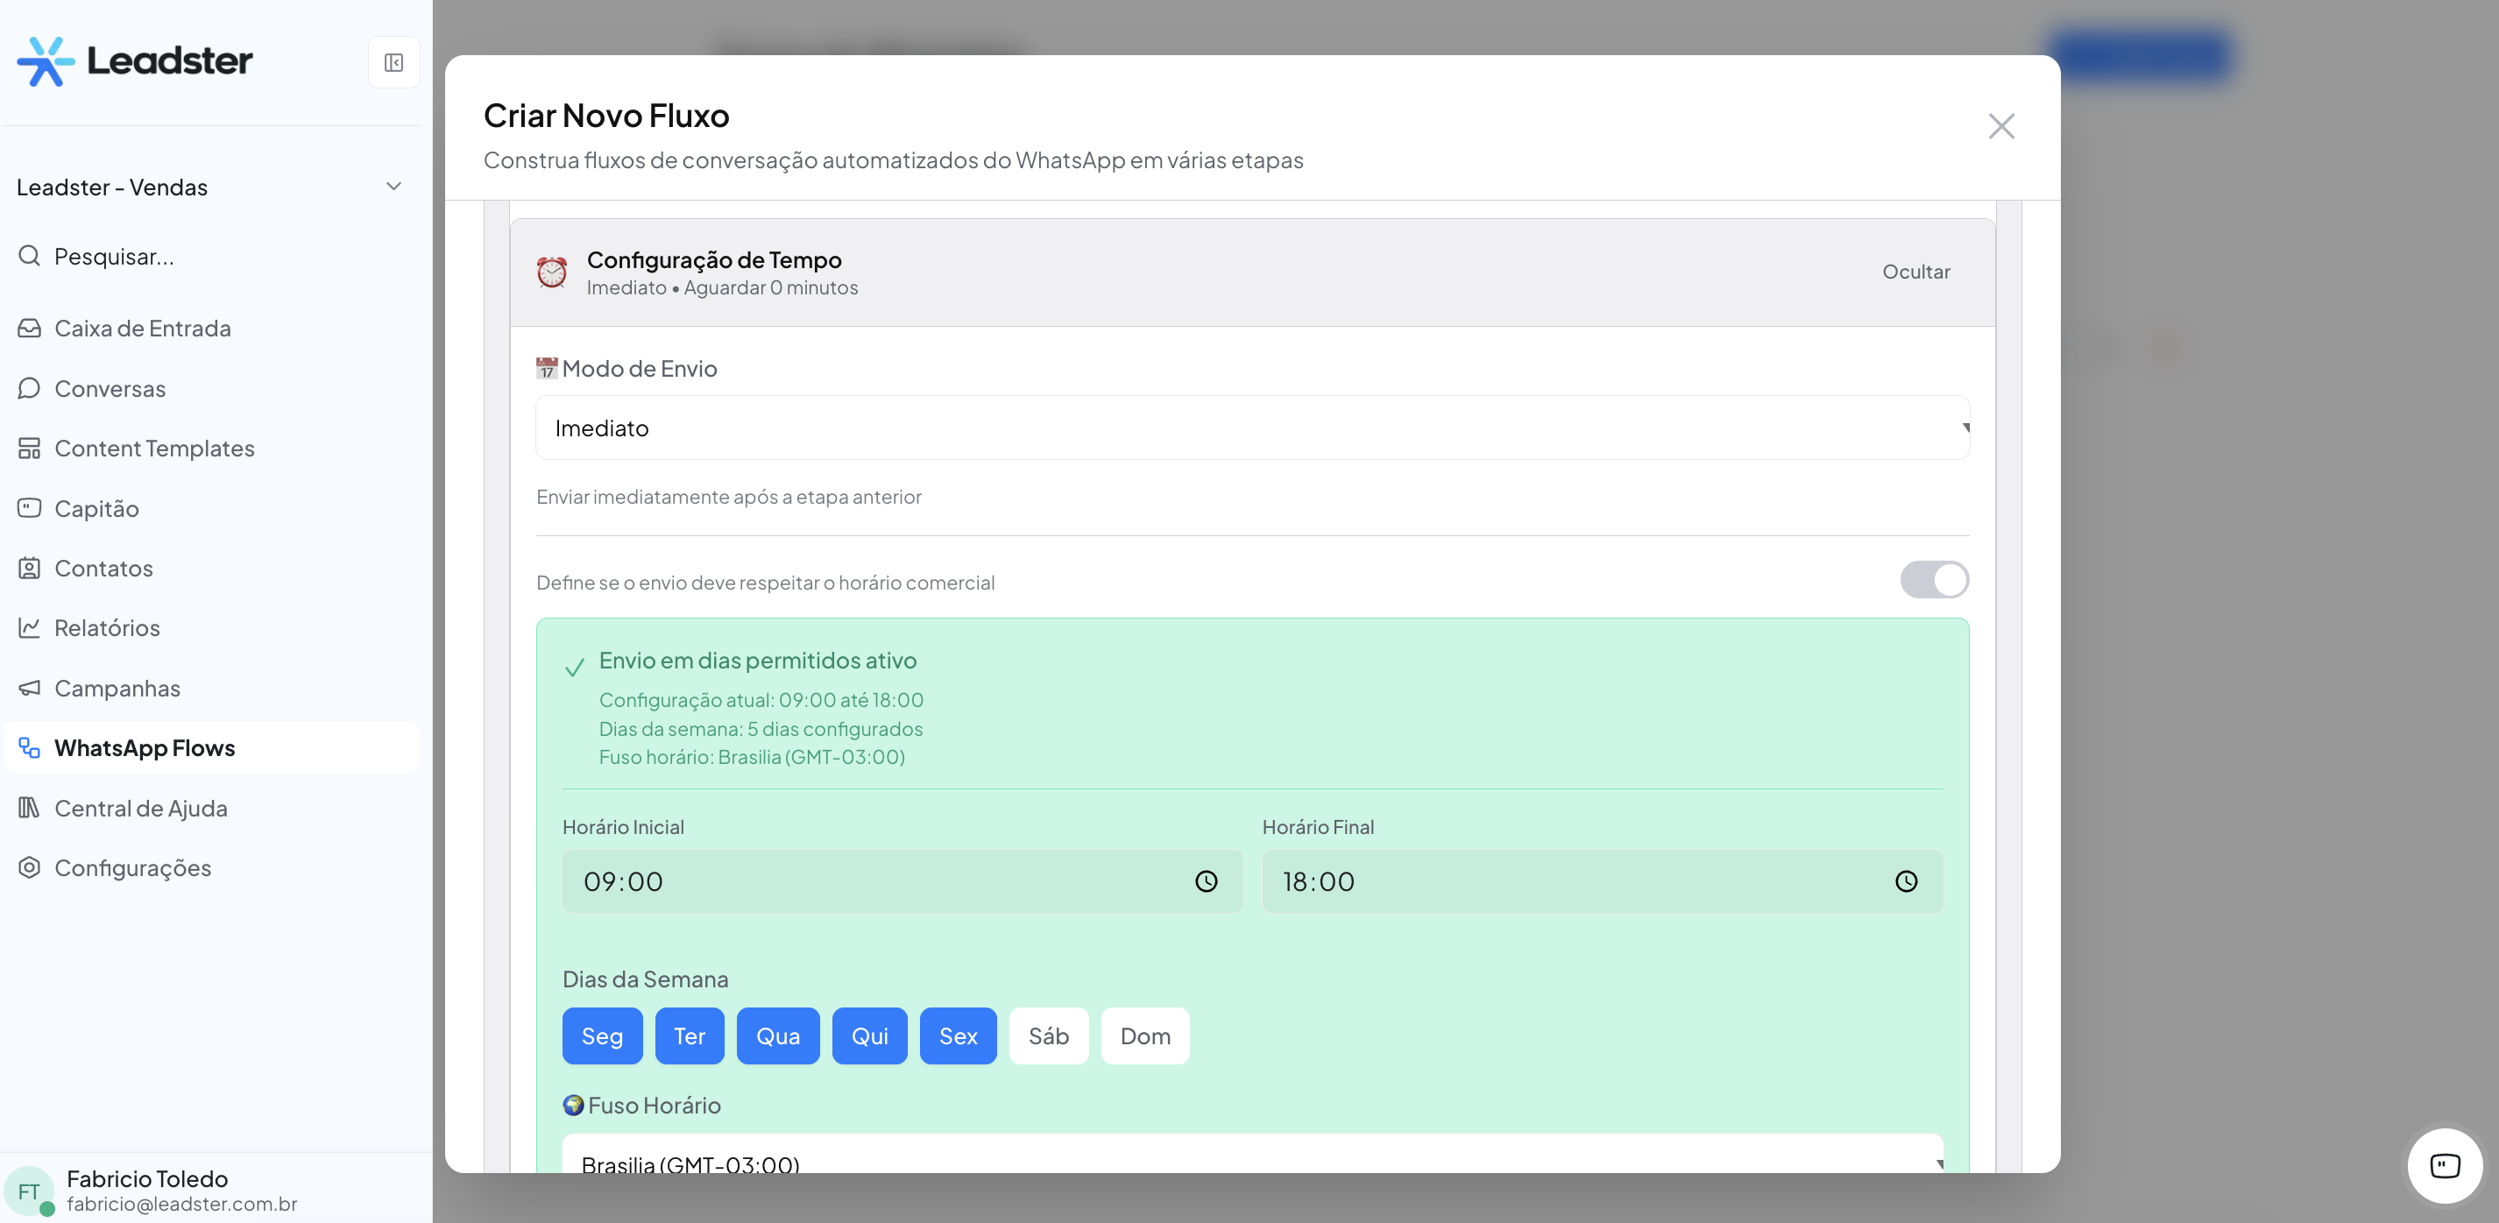Open the Fuso Horário timezone dropdown
2499x1223 pixels.
[x=1251, y=1160]
